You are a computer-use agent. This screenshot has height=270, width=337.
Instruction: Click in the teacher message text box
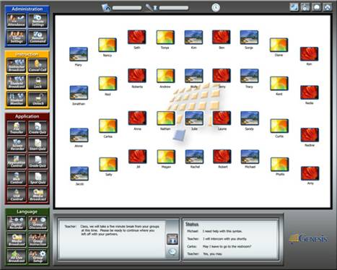click(112, 239)
